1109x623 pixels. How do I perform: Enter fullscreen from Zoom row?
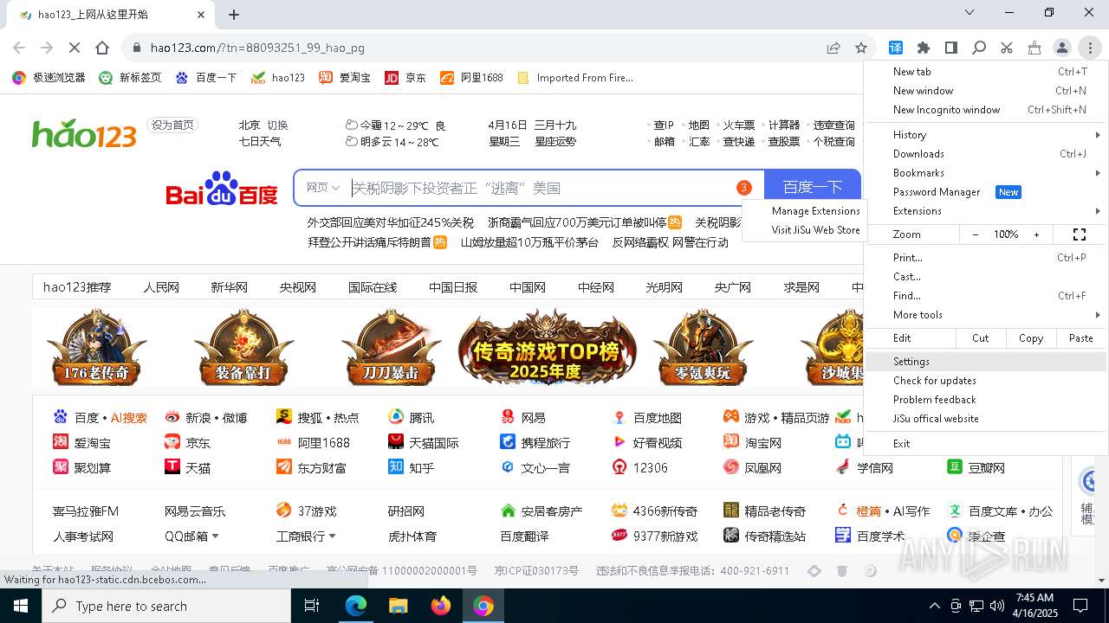1080,234
